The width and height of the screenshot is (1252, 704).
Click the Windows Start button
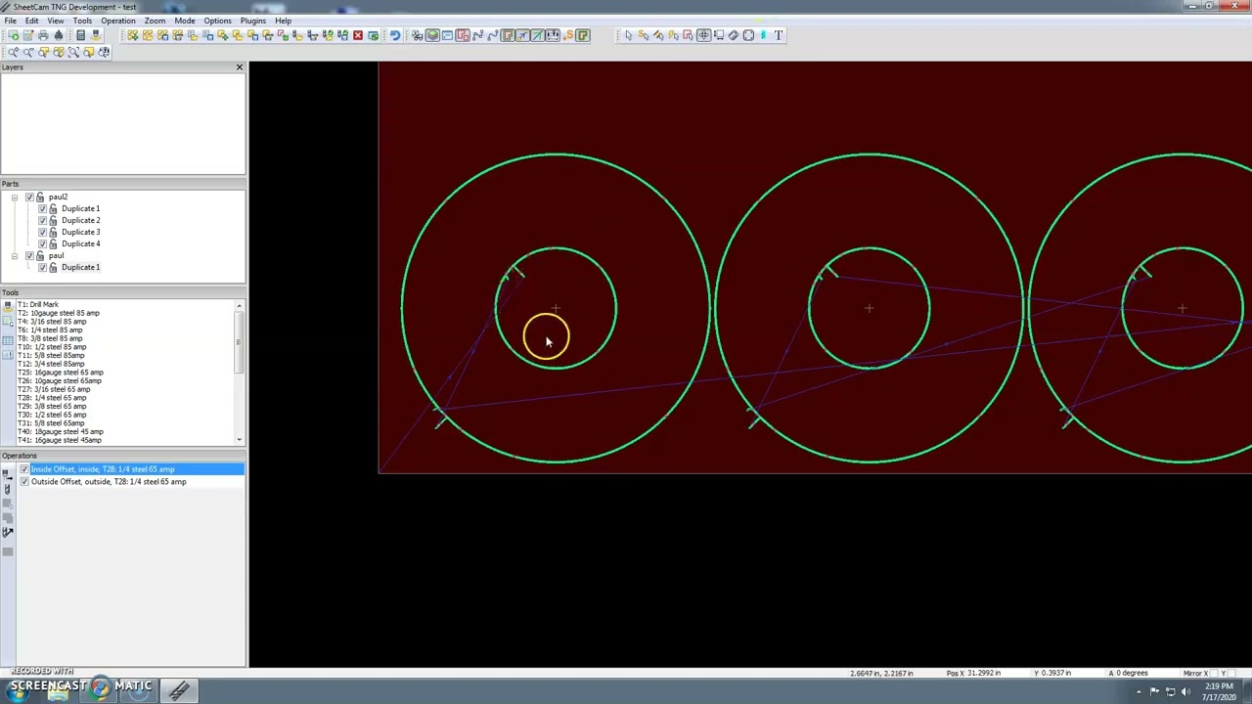pos(18,692)
